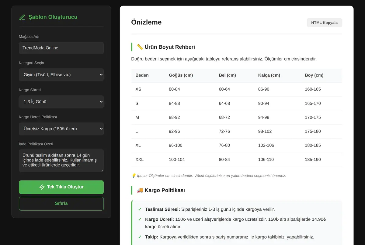
Task: Click the checkmark beside Takip
Action: (140, 237)
